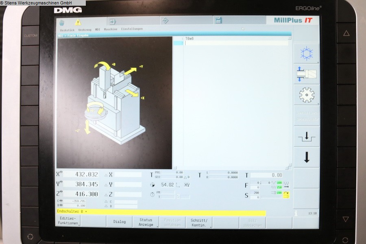Open the floppy disk save icon
Viewport: 366px width, 244px height.
pos(218,20)
